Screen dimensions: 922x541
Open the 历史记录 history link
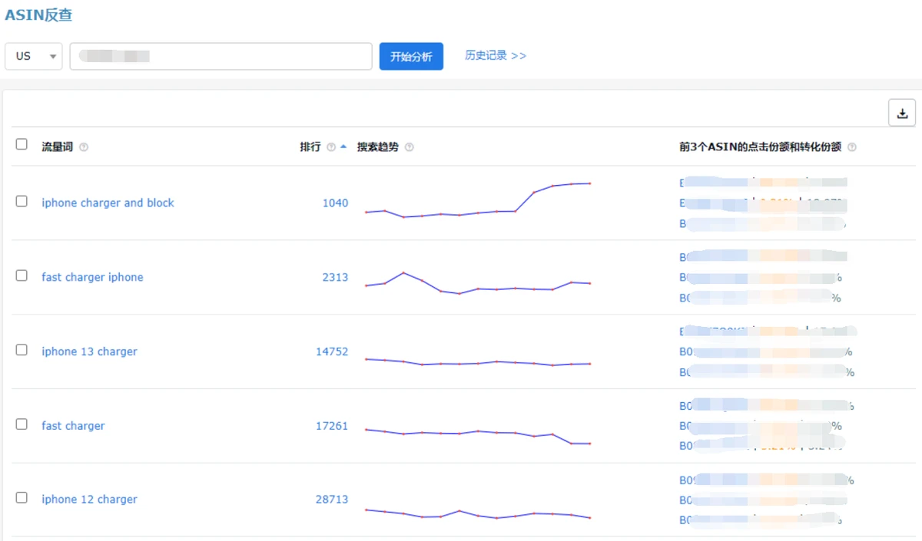point(495,56)
